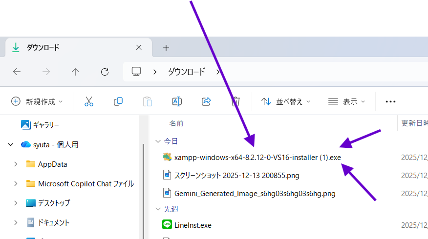Image resolution: width=428 pixels, height=239 pixels.
Task: Click the Refresh button in navigation bar
Action: click(x=105, y=72)
